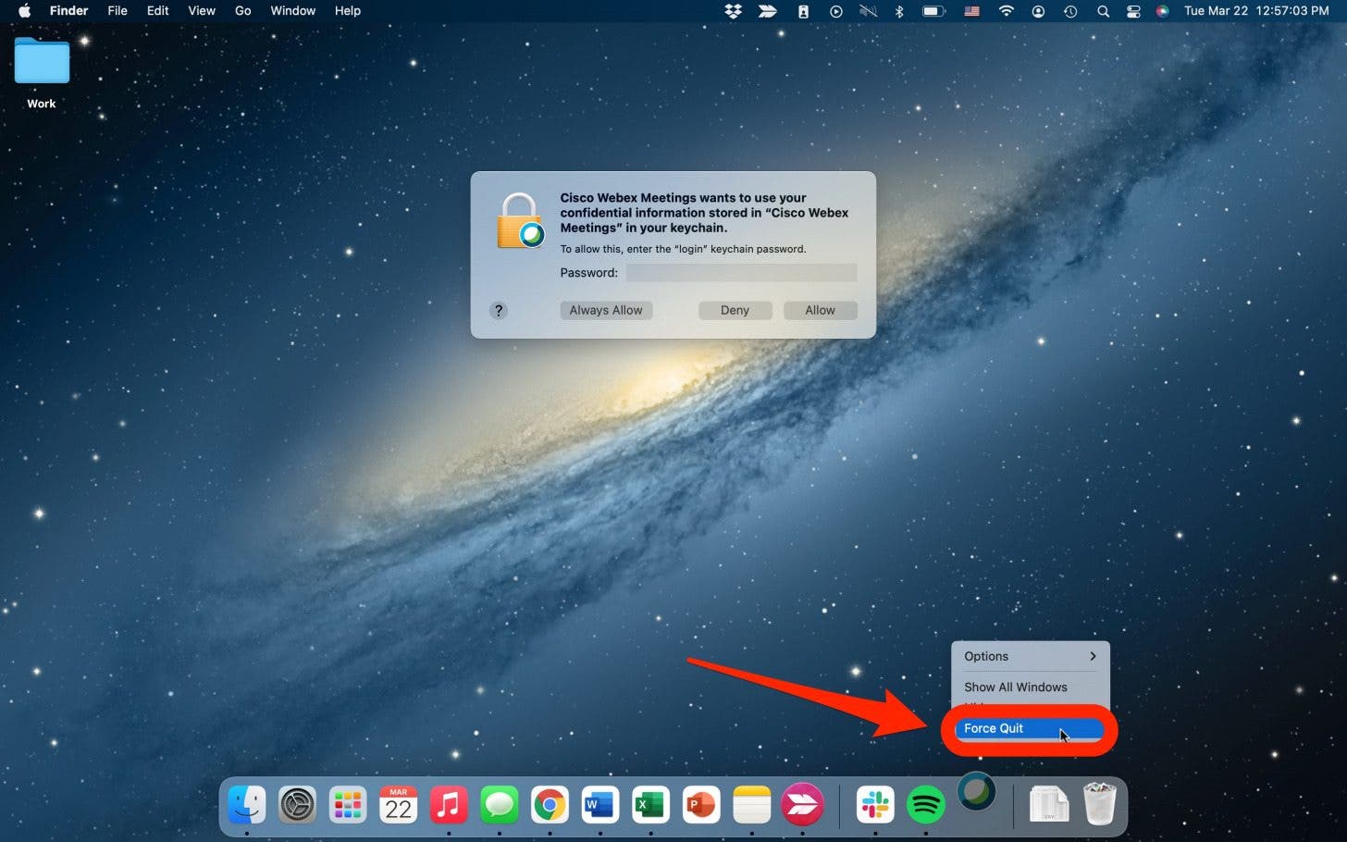
Task: Open Microsoft Word from the Dock
Action: (x=599, y=805)
